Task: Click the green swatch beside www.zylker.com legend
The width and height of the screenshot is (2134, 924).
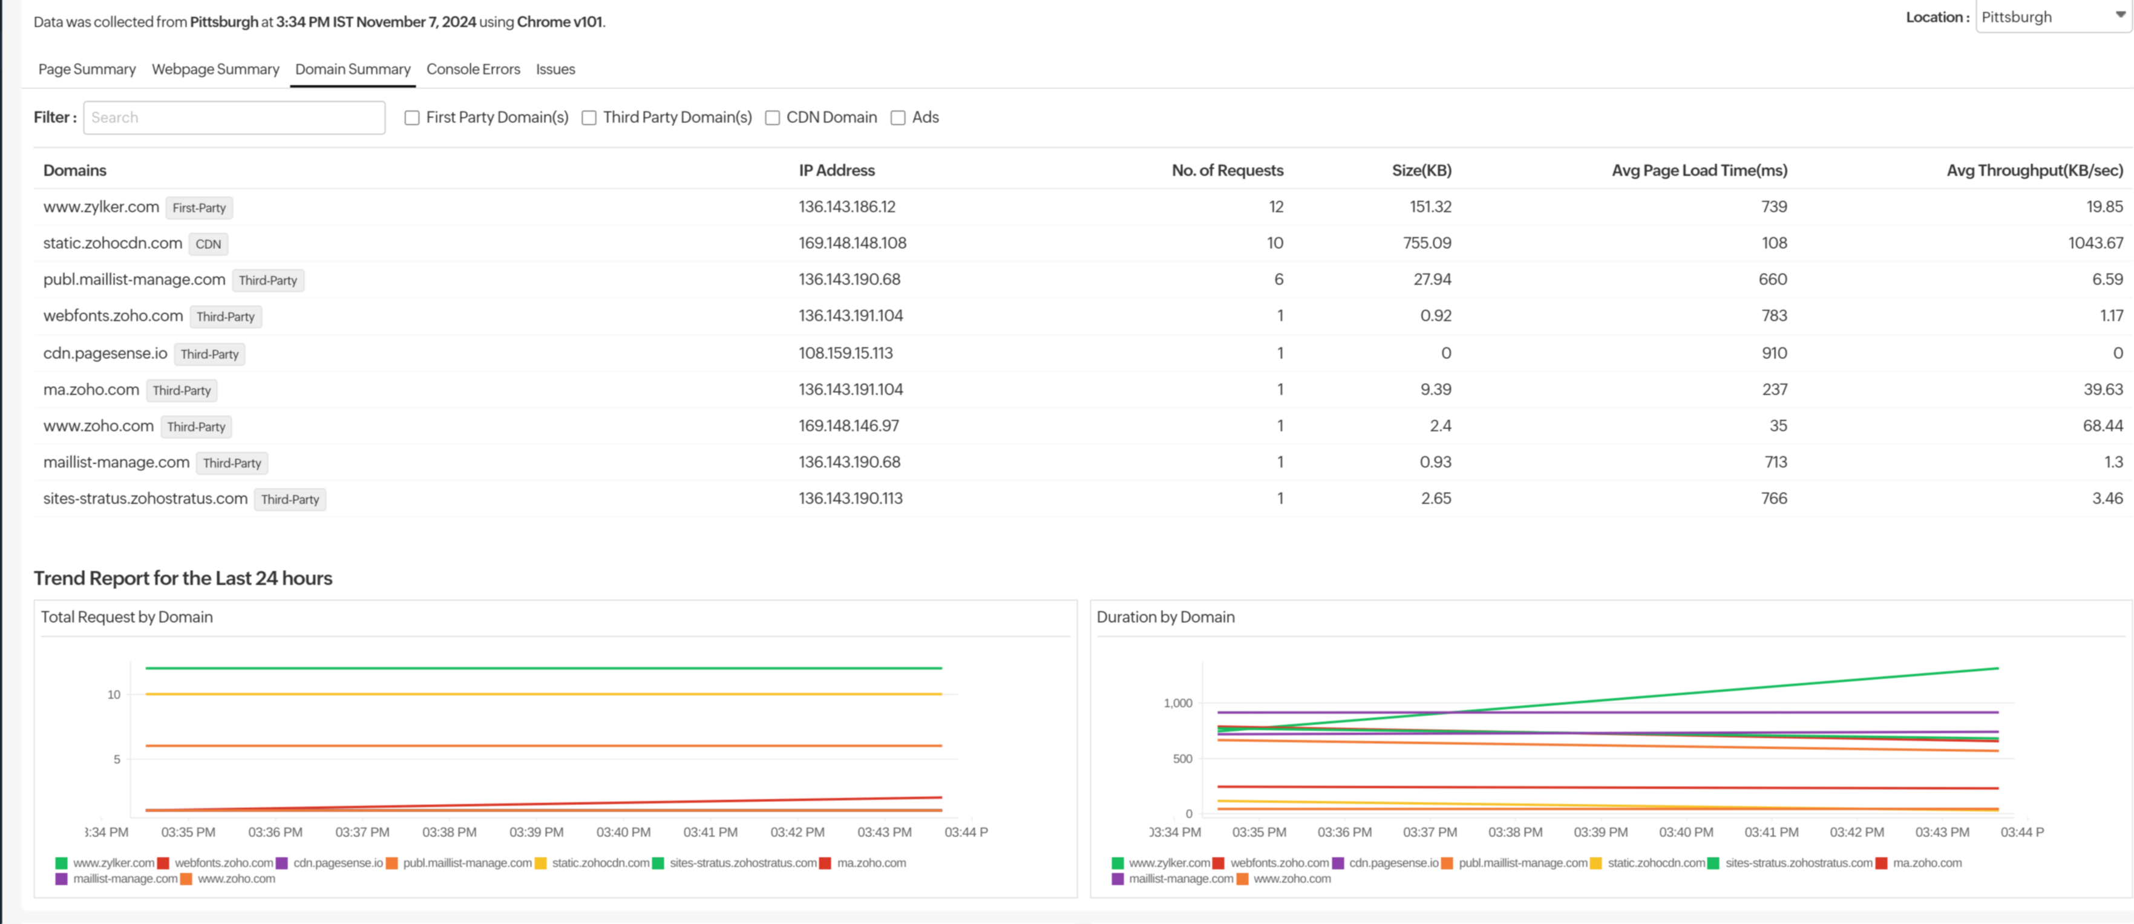Action: pos(61,862)
